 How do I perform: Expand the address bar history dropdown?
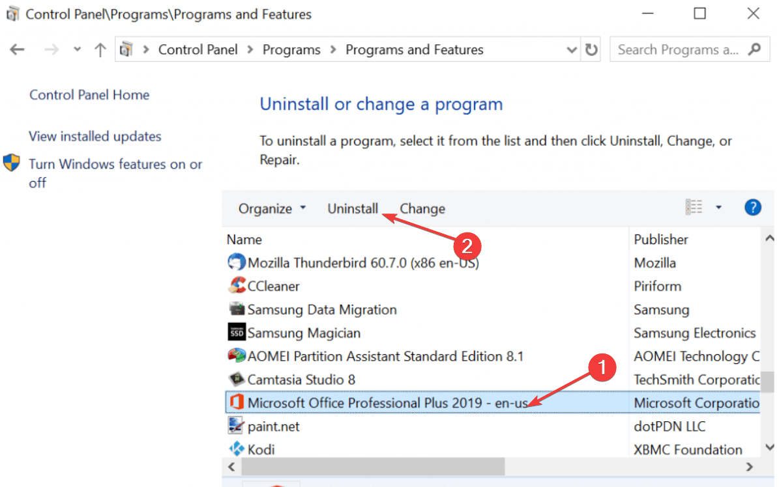pos(572,49)
